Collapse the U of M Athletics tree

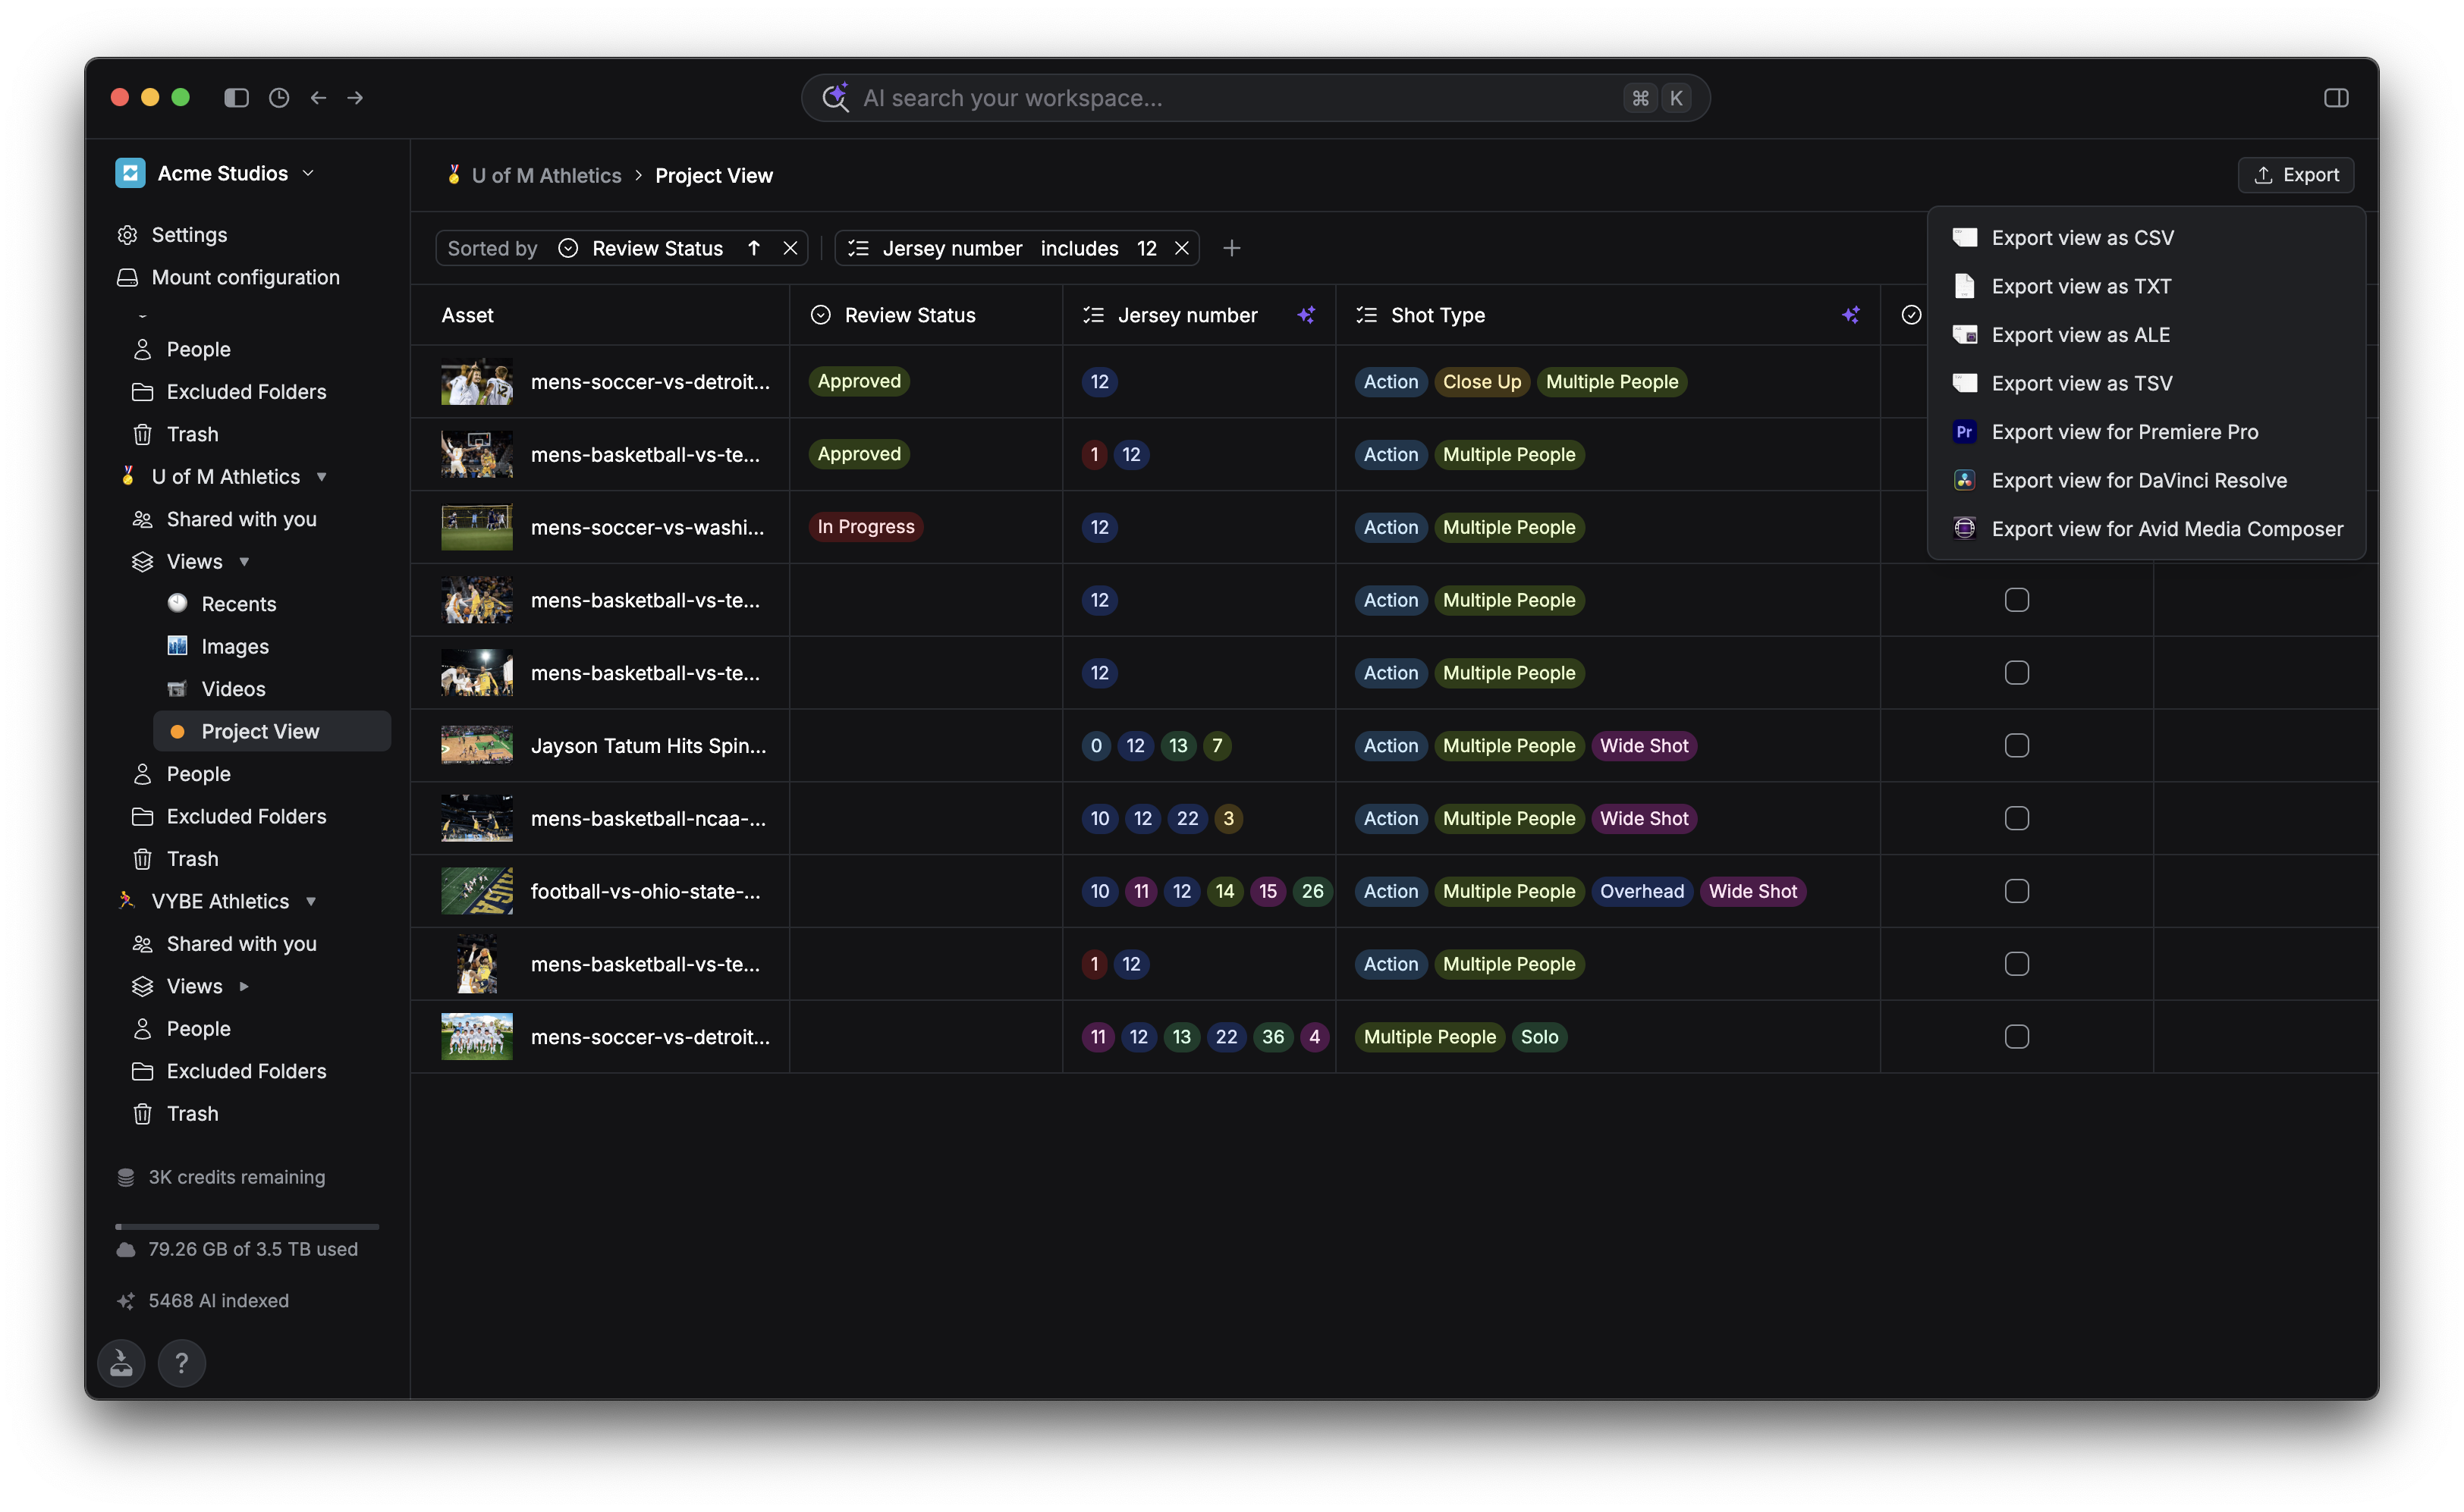321,477
